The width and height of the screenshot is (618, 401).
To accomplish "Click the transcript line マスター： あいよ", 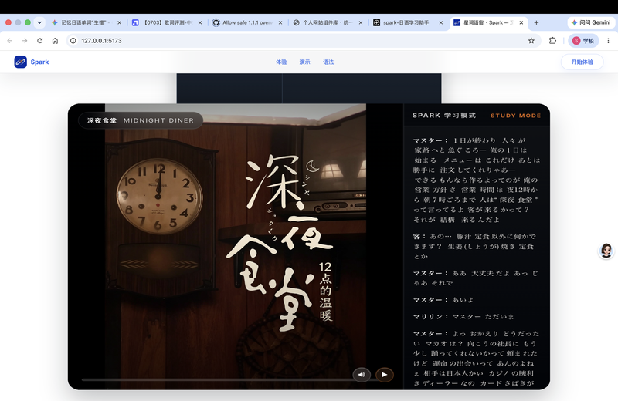I will point(443,300).
